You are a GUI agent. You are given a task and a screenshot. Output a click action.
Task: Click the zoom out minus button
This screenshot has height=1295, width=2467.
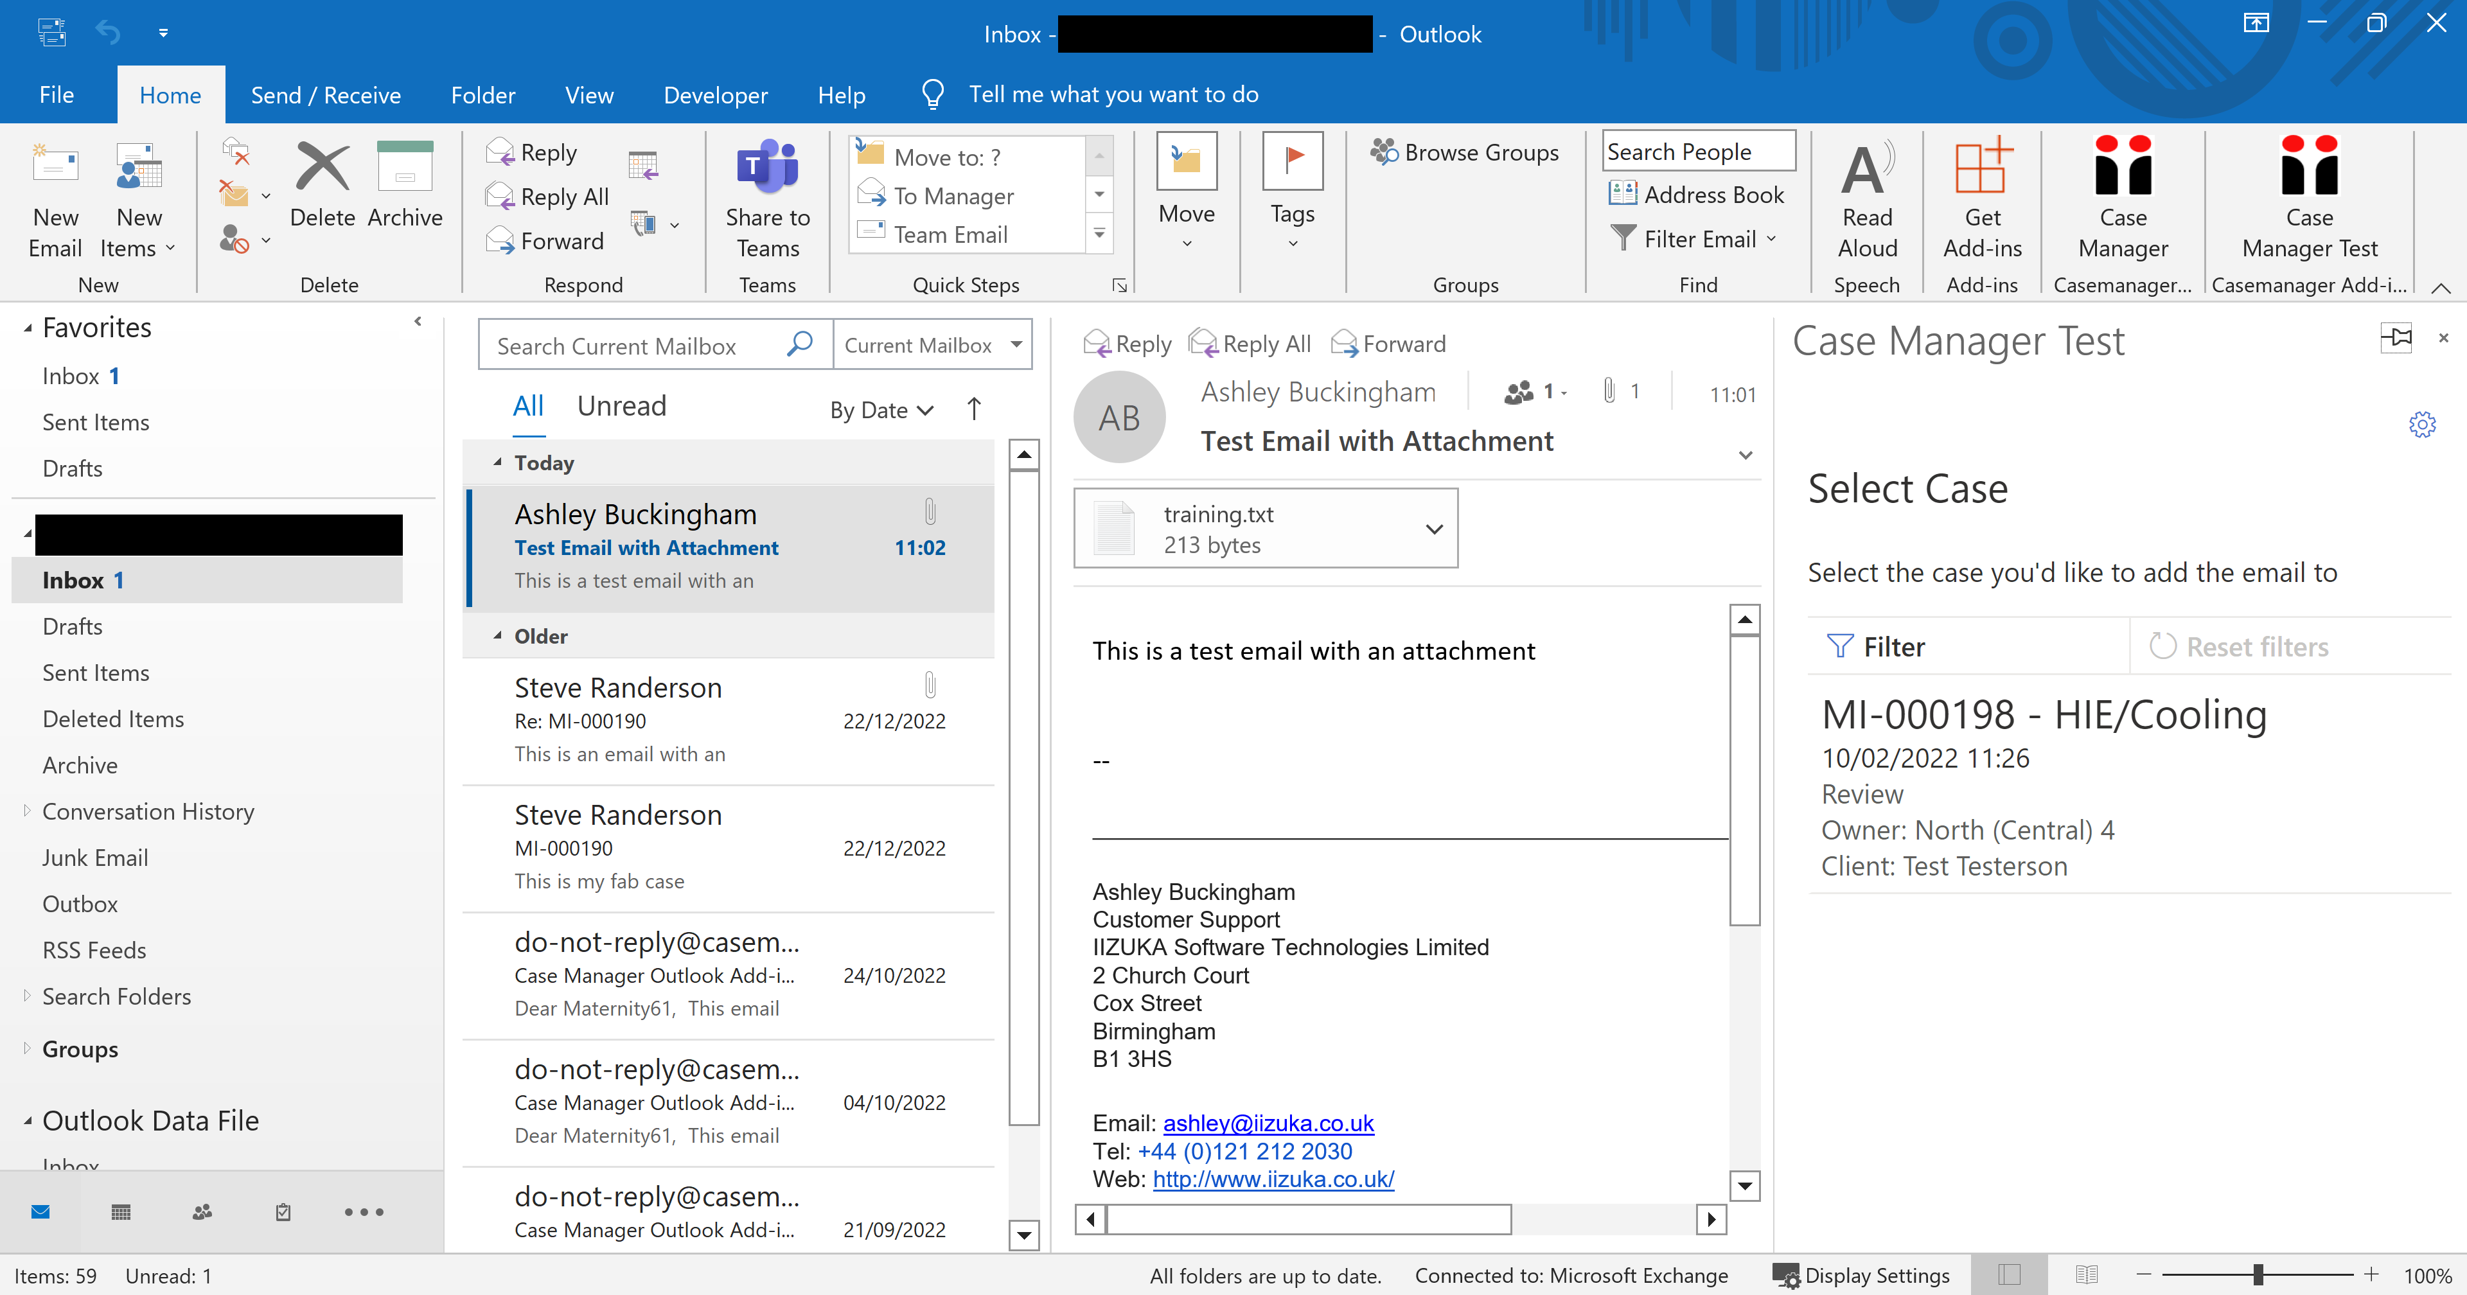(x=2144, y=1275)
